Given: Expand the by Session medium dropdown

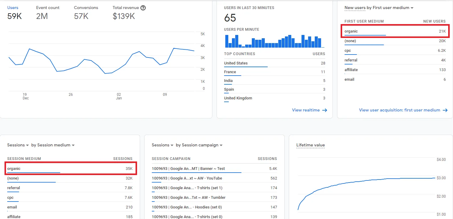Looking at the screenshot, I should pos(53,145).
